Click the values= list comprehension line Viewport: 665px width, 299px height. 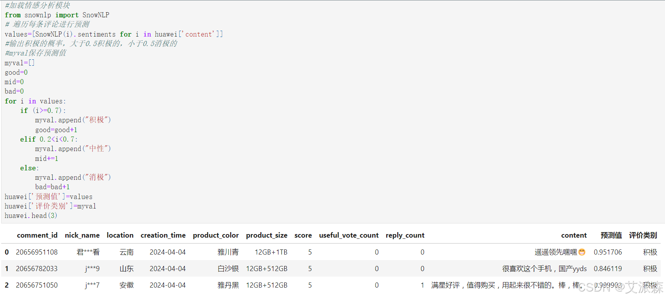(x=114, y=34)
